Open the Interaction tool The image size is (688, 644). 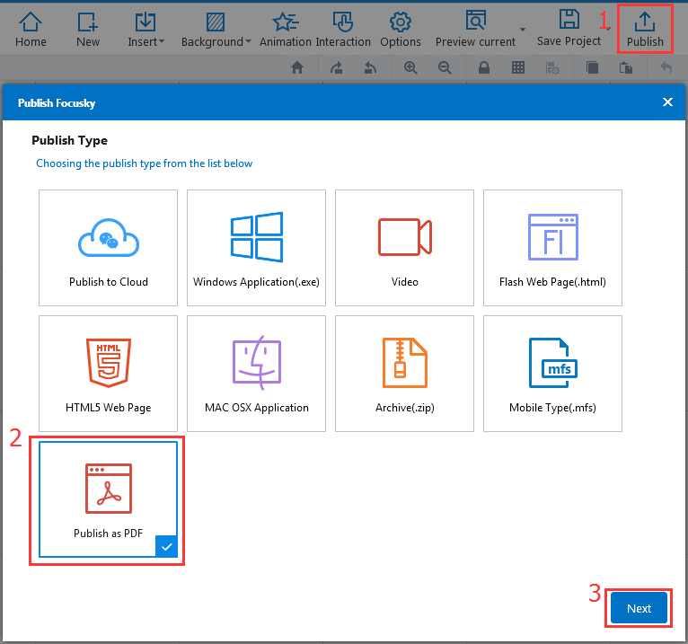click(x=343, y=30)
